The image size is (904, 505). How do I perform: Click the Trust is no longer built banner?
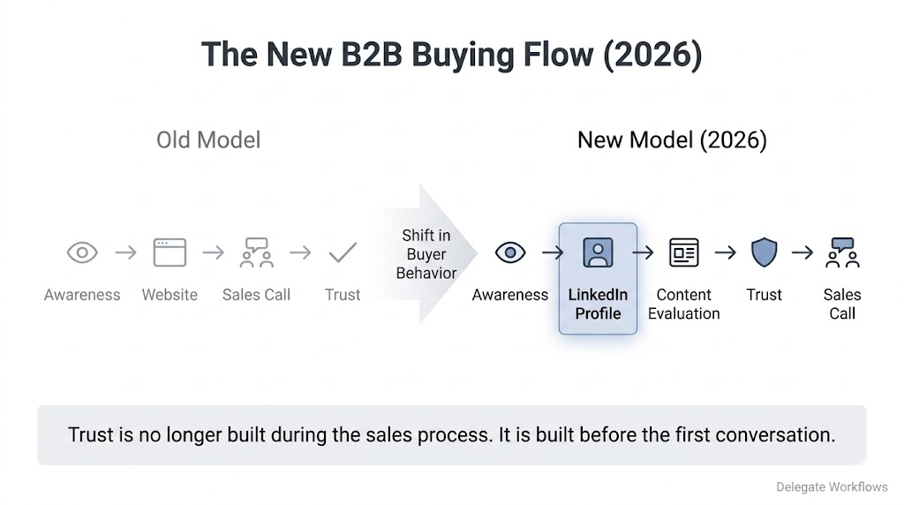point(451,435)
